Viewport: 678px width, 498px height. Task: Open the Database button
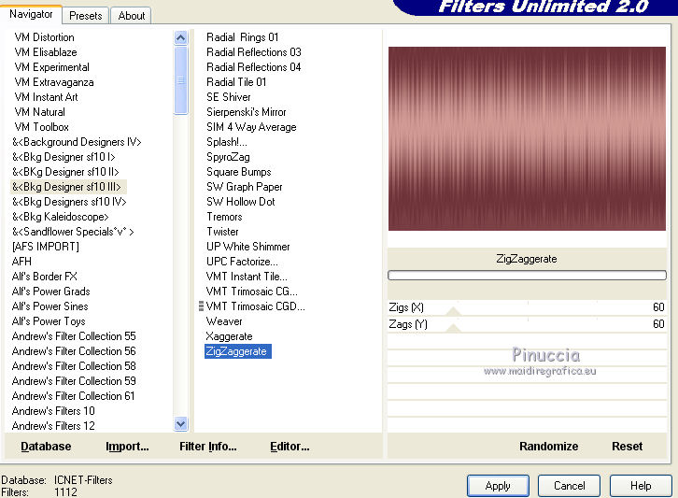[x=46, y=446]
